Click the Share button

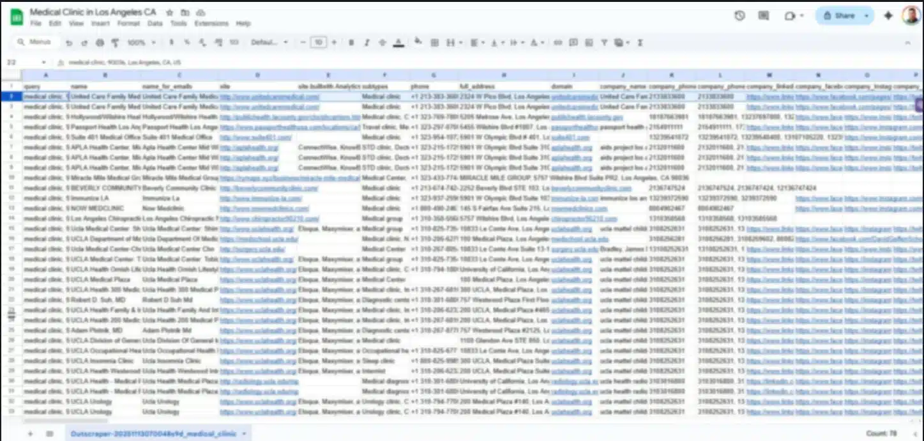tap(838, 16)
